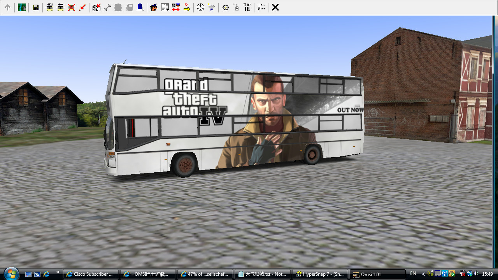
Task: Click Switch between windows Quick Launch icon
Action: (37, 274)
